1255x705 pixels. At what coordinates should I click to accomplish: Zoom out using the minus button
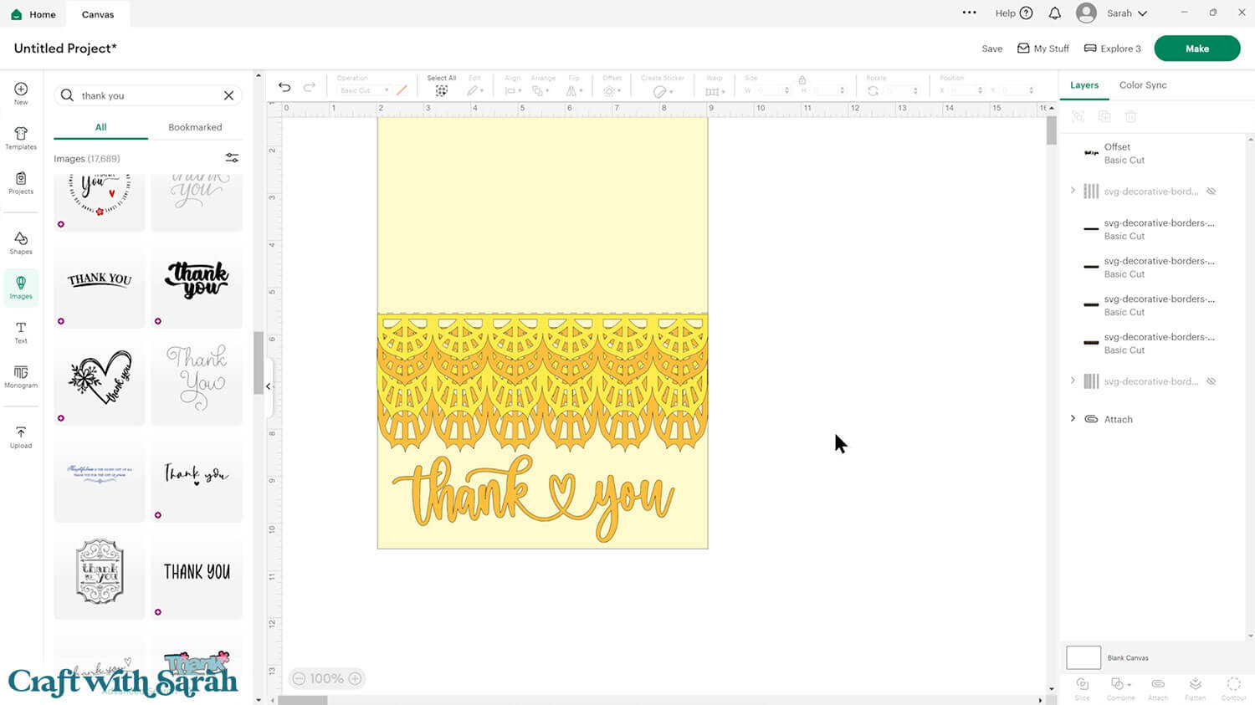tap(299, 678)
